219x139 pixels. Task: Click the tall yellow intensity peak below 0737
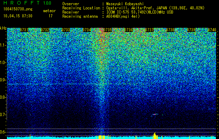155,136
